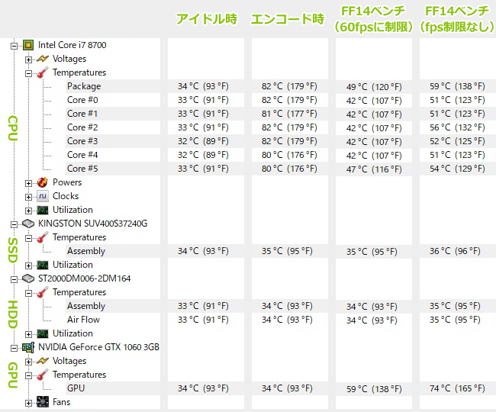The height and width of the screenshot is (412, 496).
Task: Click the KINGSTON Temperatures thermometer icon
Action: (43, 237)
